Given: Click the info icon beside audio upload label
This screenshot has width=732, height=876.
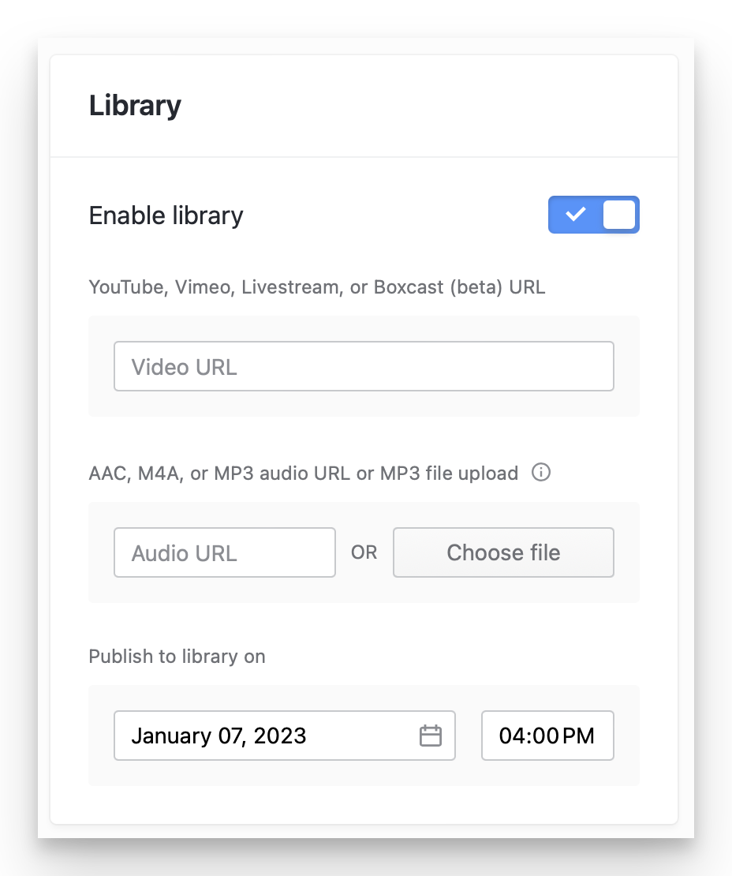Looking at the screenshot, I should (541, 473).
